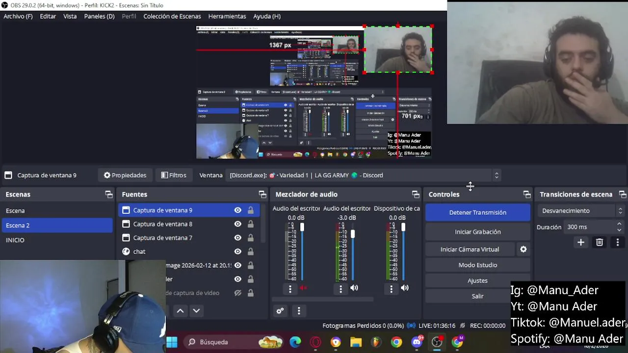Viewport: 628px width, 353px height.
Task: Click volume fader of the 0.0 dB Audio del escritor
Action: (x=302, y=227)
